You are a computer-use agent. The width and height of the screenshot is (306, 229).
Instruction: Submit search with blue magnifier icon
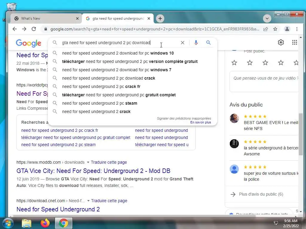pyautogui.click(x=208, y=42)
